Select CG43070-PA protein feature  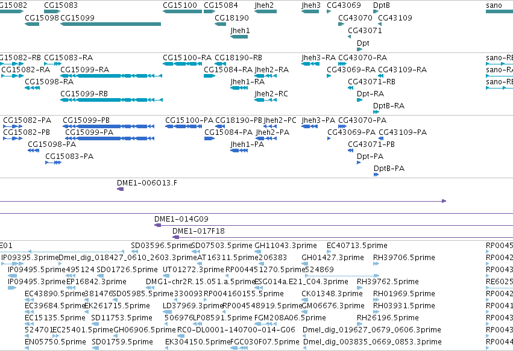342,126
